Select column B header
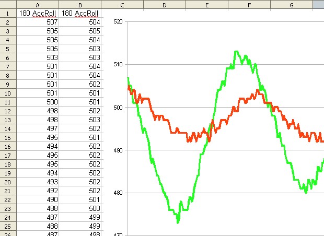 coord(79,4)
